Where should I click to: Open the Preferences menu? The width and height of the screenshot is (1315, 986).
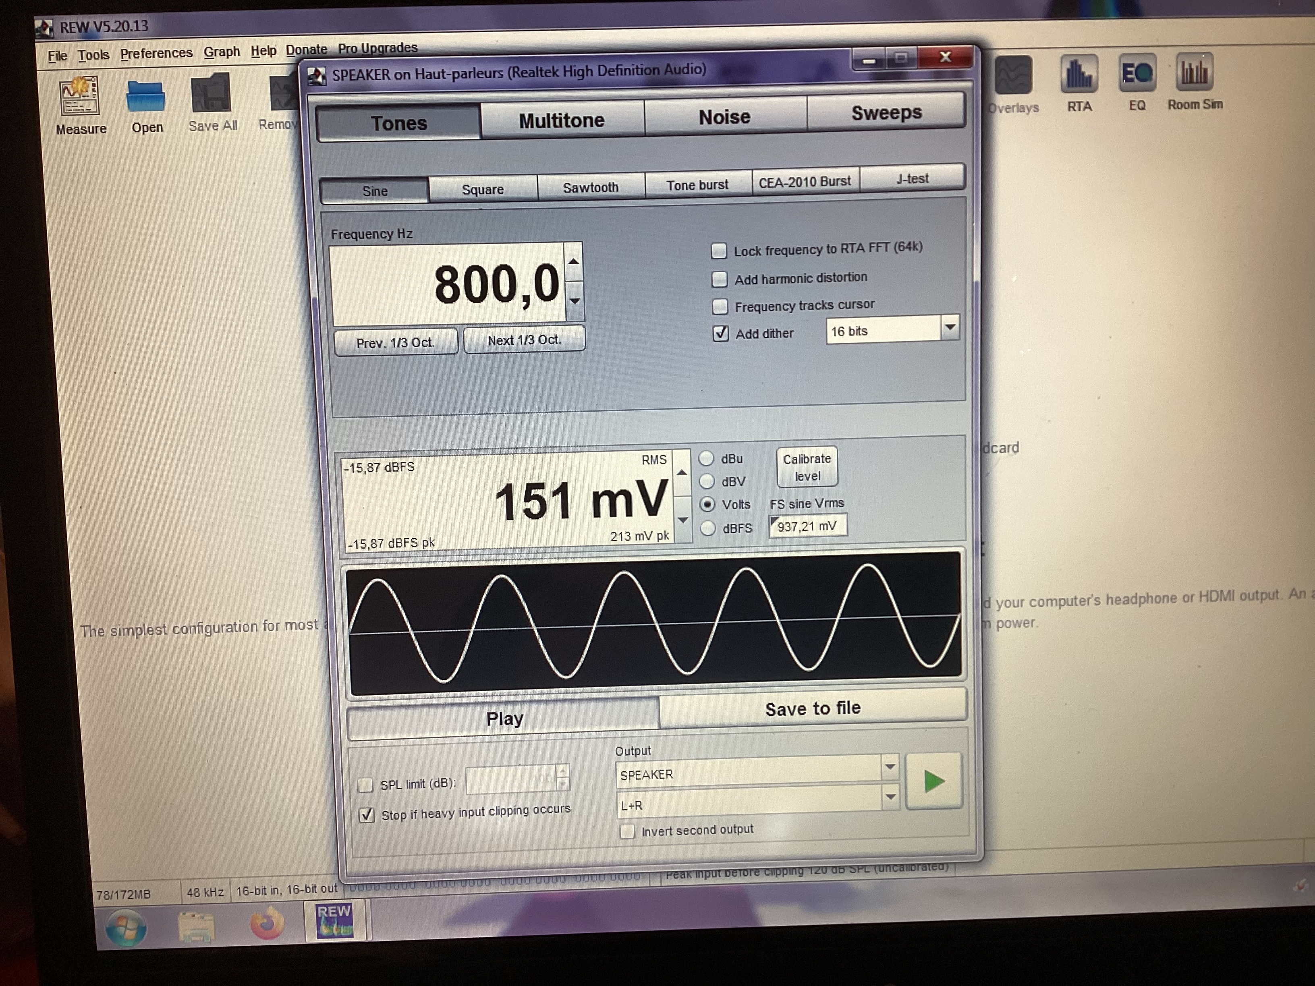(156, 53)
